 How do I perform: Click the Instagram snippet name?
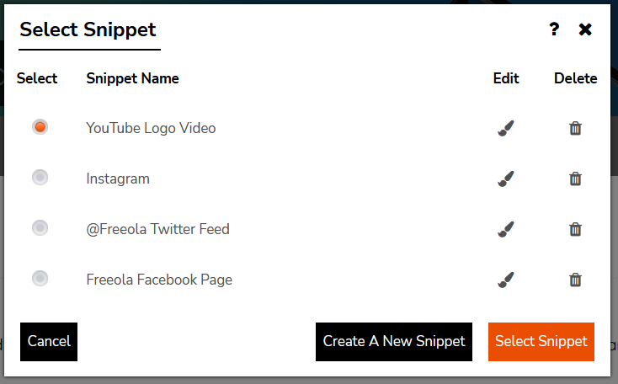(118, 179)
